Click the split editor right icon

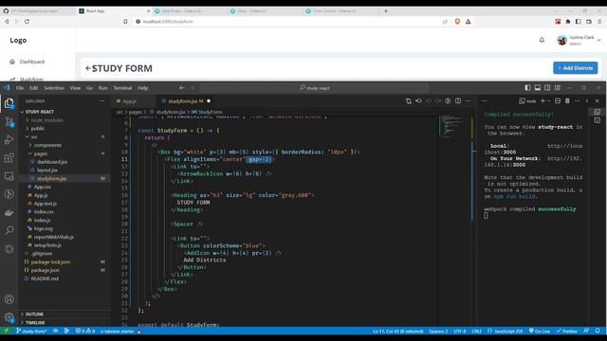(x=458, y=101)
